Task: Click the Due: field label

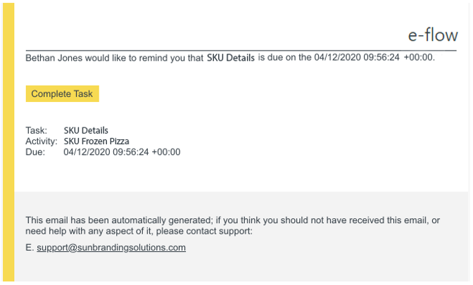Action: pyautogui.click(x=35, y=152)
